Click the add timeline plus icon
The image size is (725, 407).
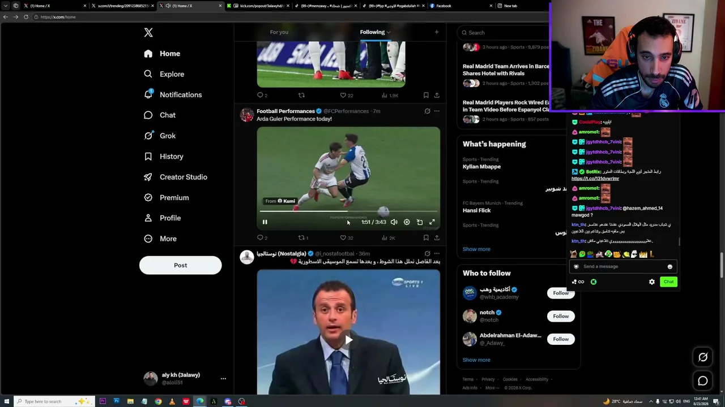coord(437,32)
